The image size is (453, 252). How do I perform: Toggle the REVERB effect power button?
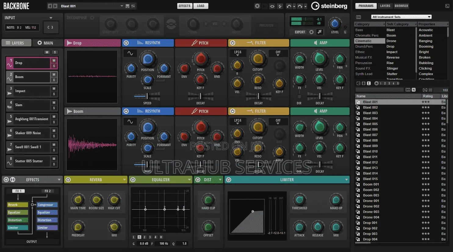68,180
